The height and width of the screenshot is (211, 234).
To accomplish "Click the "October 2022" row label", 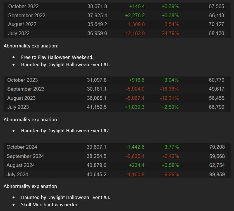I will pyautogui.click(x=23, y=6).
